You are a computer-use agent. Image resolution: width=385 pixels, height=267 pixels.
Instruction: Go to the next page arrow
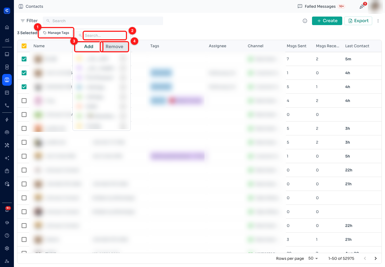pyautogui.click(x=376, y=258)
